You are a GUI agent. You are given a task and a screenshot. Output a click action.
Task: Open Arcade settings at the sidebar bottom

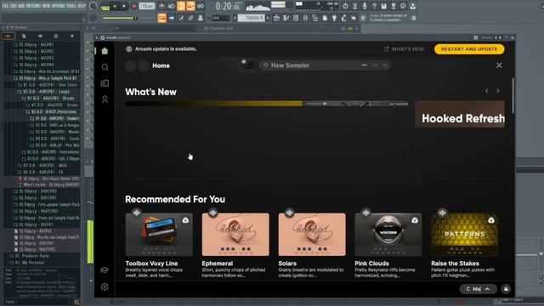105,287
